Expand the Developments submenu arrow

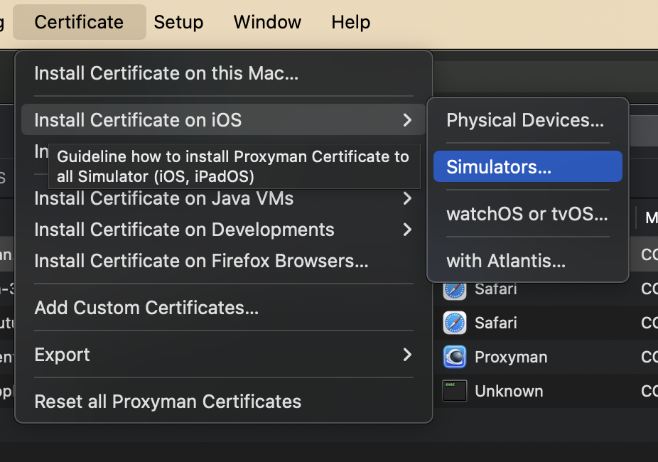pyautogui.click(x=407, y=230)
